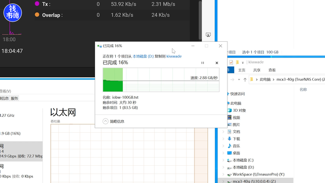Click the up-arrow navigation button in Explorer
Screen dimensions: 325x183
[x=245, y=79]
